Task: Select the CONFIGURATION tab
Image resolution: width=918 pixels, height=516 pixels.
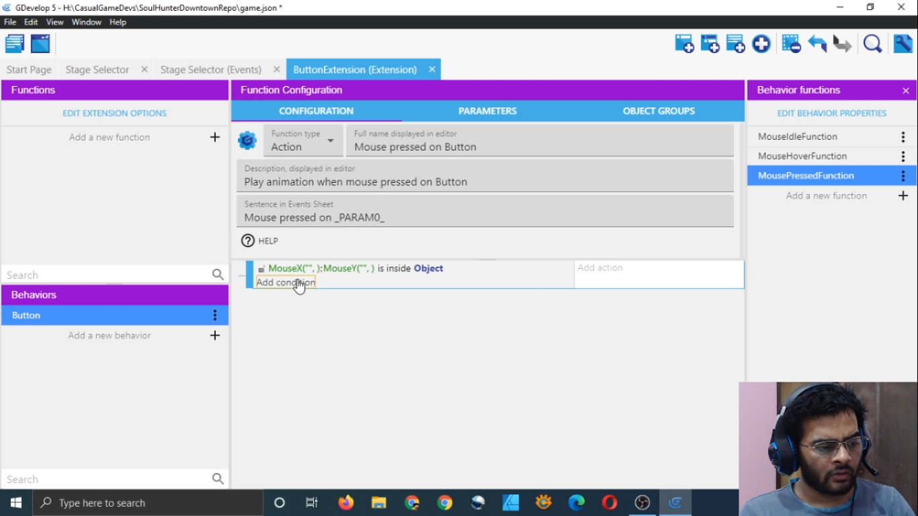Action: (x=316, y=111)
